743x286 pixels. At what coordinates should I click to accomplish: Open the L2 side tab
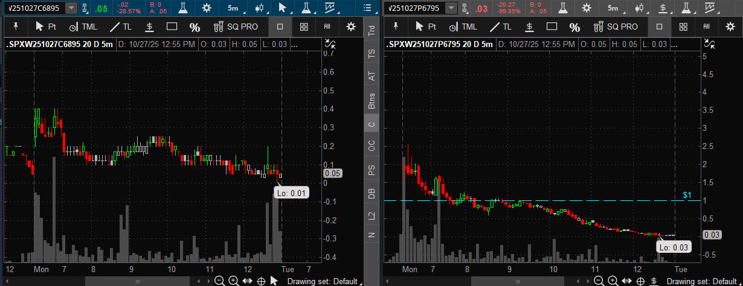(x=371, y=215)
